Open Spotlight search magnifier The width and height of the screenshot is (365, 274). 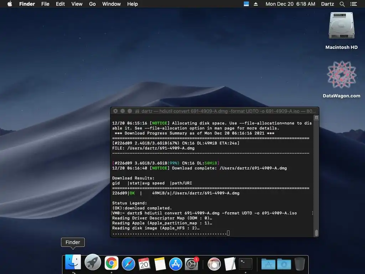pos(342,4)
